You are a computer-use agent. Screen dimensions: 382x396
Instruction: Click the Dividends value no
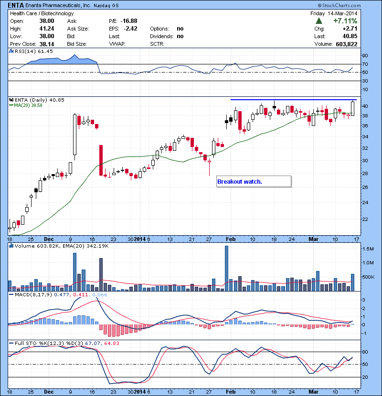(180, 36)
